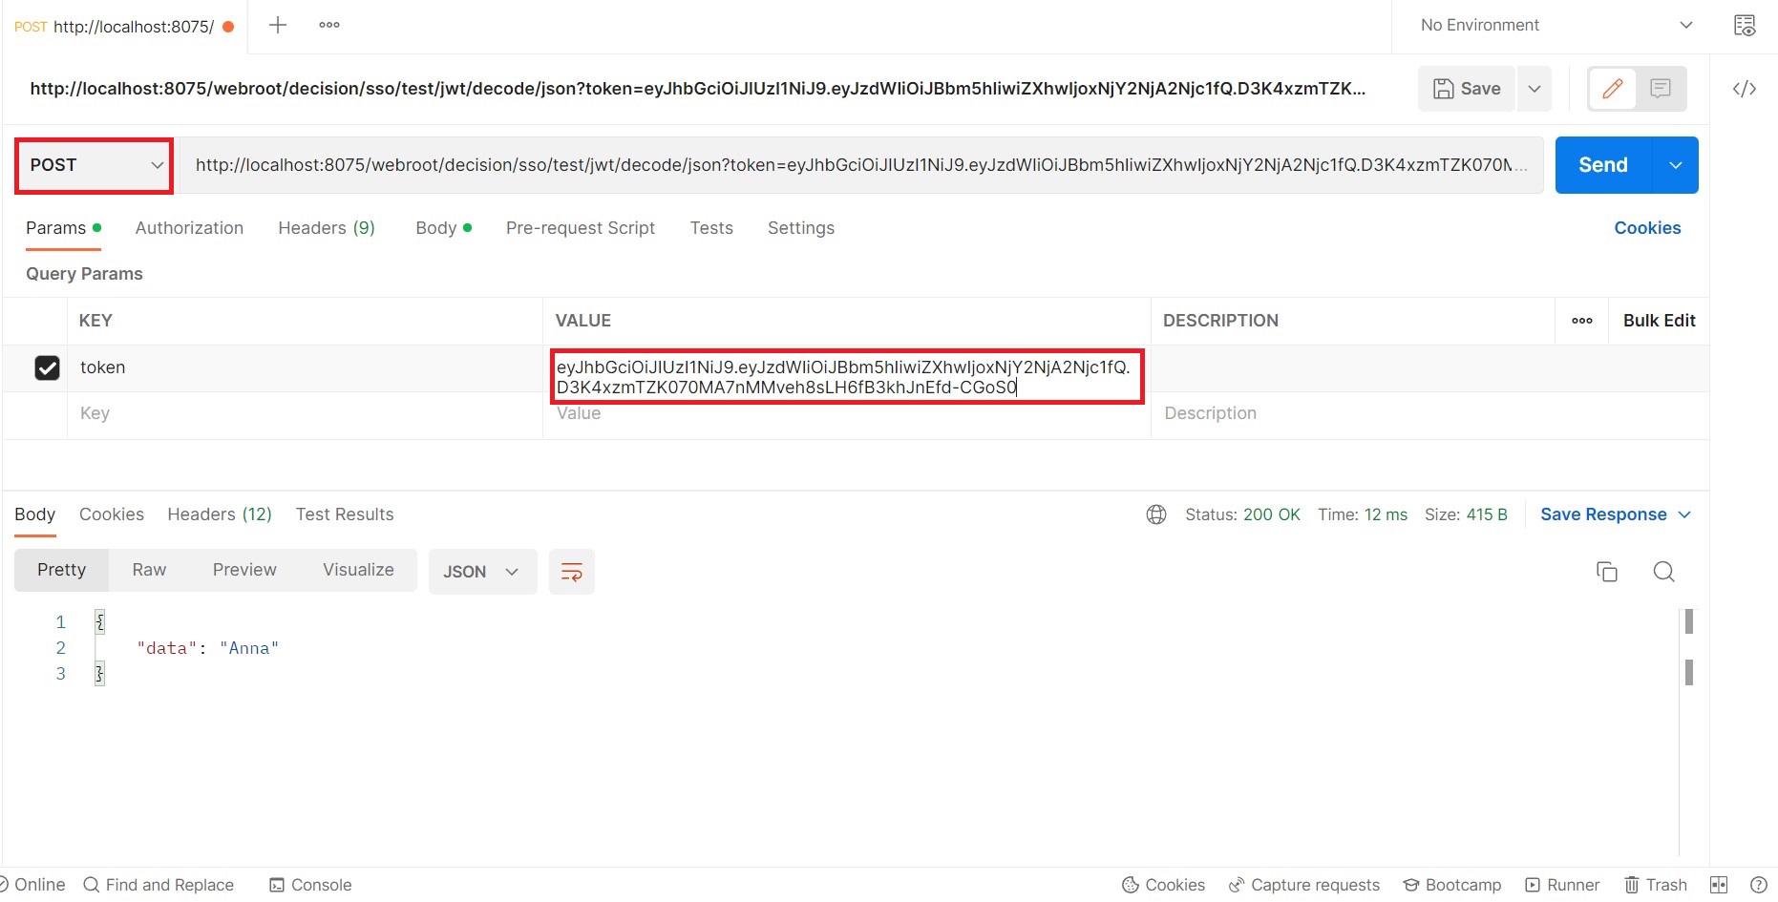This screenshot has width=1778, height=902.
Task: Click Status: 200 OK text
Action: (1242, 514)
